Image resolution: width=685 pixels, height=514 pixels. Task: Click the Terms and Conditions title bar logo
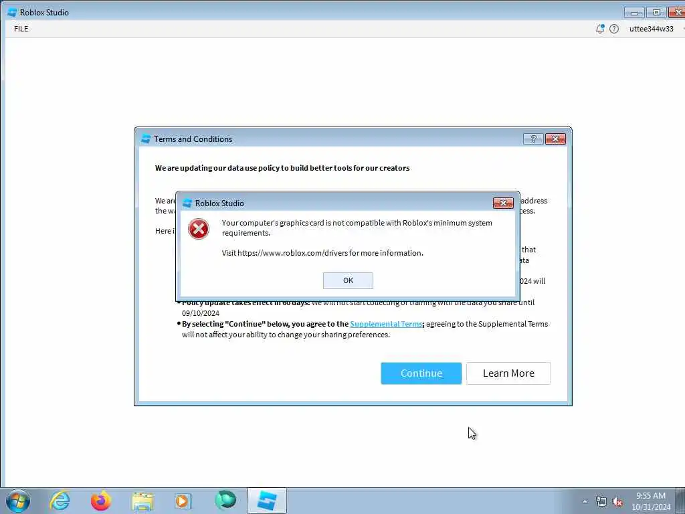pyautogui.click(x=146, y=139)
